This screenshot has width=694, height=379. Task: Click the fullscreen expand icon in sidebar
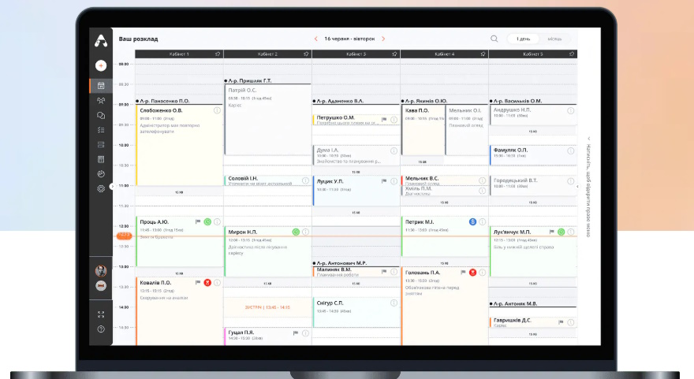101,314
